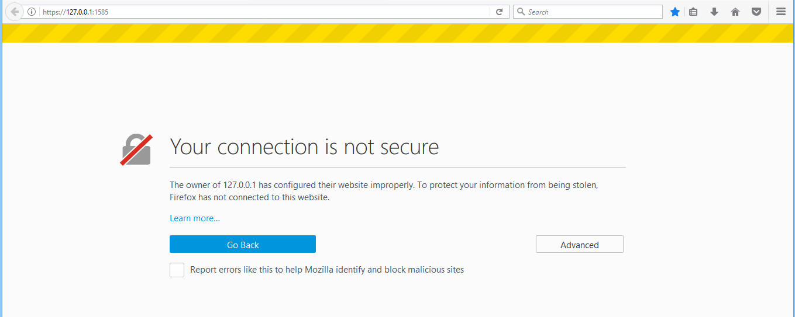
Task: Click the browser back arrow button
Action: (x=15, y=12)
